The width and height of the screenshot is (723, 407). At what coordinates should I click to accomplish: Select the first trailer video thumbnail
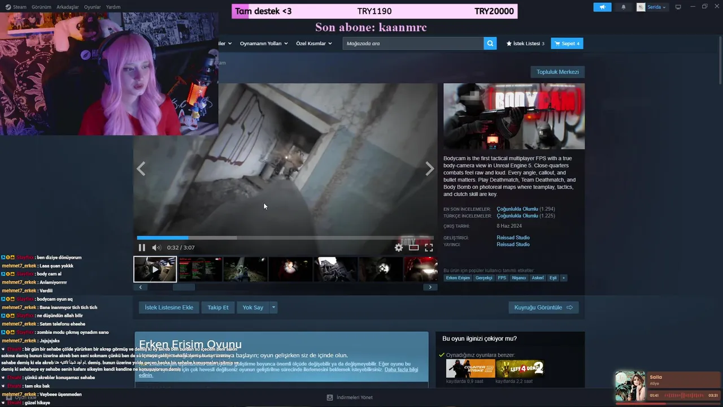pos(155,269)
